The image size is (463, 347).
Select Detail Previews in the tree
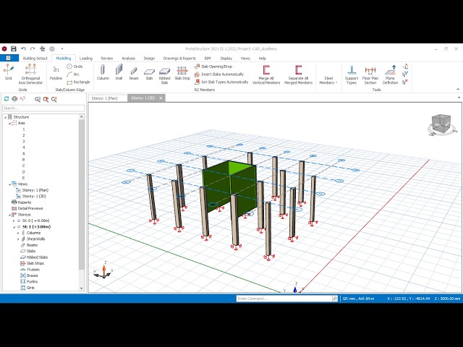pyautogui.click(x=30, y=208)
